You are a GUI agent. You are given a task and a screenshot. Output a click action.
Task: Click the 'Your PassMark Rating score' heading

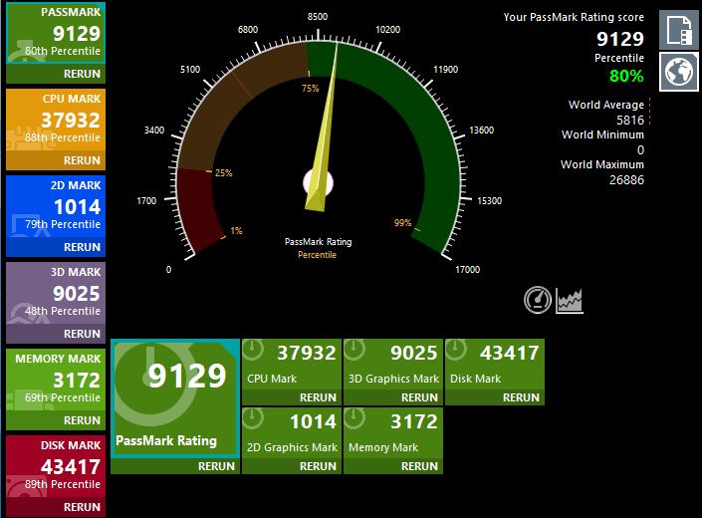(574, 18)
